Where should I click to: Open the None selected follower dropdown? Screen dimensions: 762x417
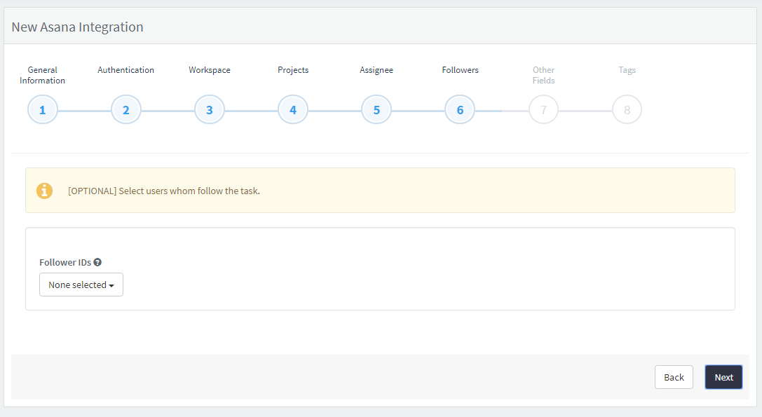point(81,285)
